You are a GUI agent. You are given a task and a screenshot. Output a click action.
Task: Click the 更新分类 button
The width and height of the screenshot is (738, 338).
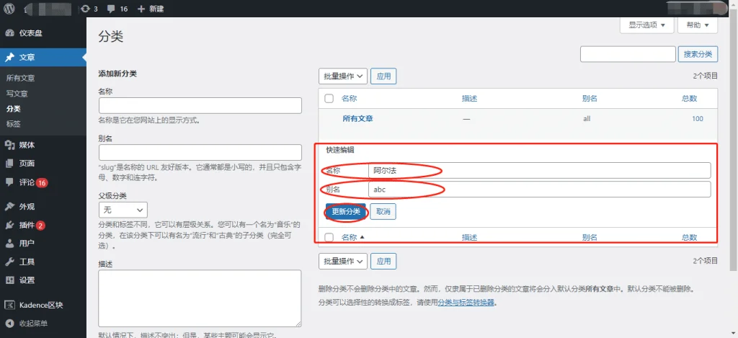click(346, 212)
